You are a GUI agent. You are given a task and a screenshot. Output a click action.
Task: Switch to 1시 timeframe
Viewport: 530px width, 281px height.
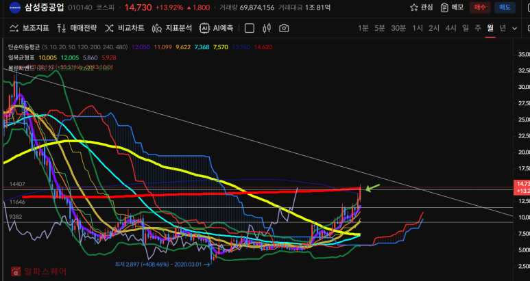click(x=417, y=28)
